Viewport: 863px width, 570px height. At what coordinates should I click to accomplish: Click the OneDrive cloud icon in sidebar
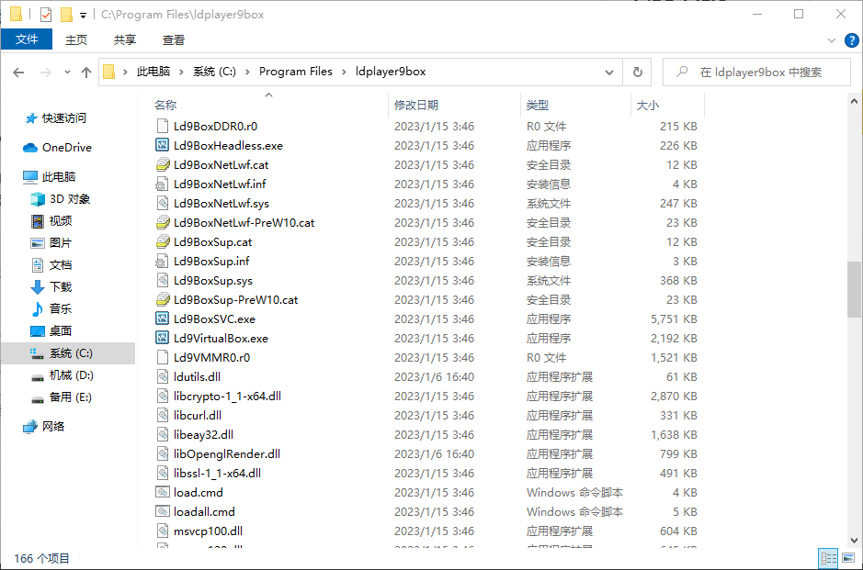pyautogui.click(x=30, y=148)
